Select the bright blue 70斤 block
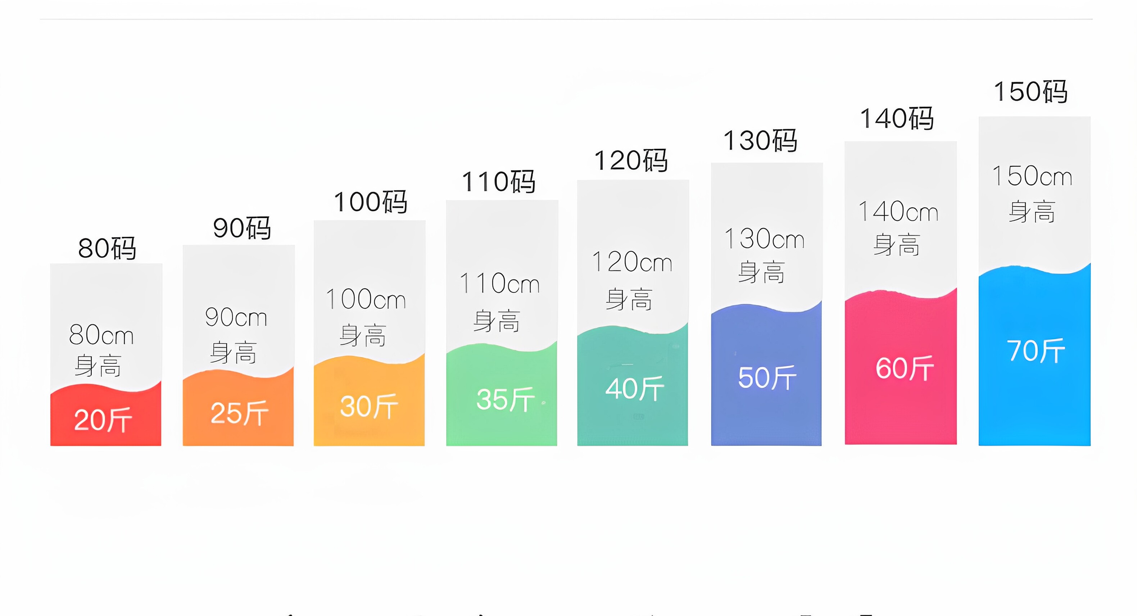 coord(1034,355)
